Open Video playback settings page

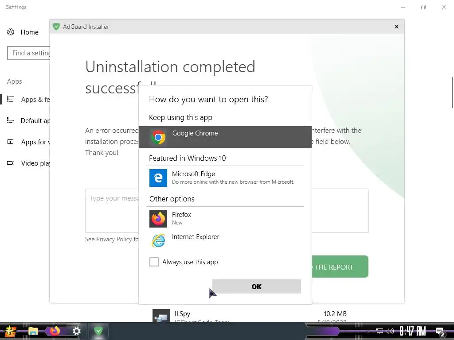[x=28, y=163]
